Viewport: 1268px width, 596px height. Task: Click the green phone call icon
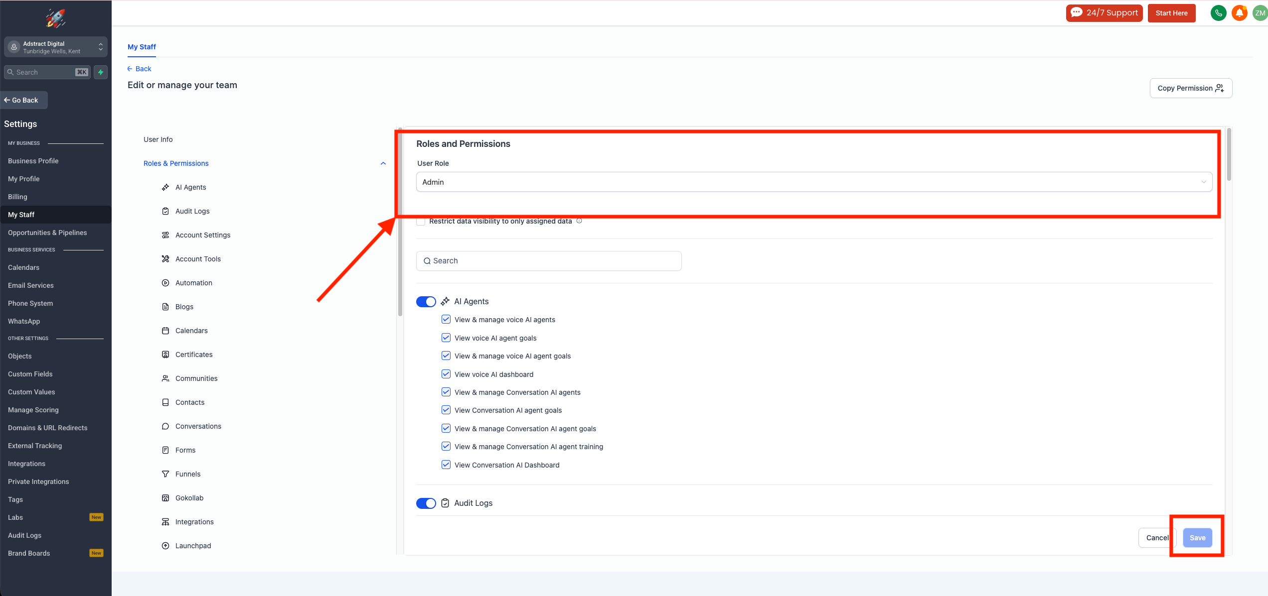click(1218, 13)
